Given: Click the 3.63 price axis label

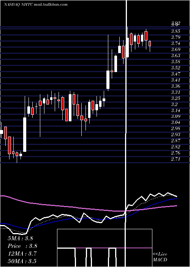Looking at the screenshot, I should [176, 56].
